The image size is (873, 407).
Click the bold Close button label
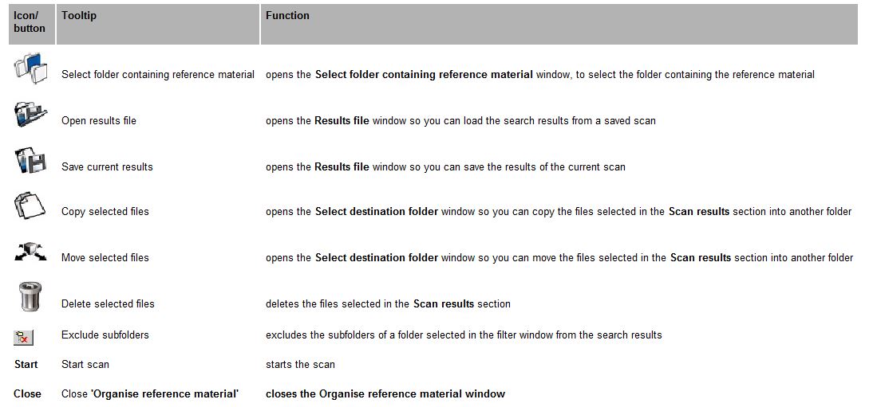(x=27, y=393)
